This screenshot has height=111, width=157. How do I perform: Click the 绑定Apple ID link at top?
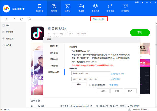click(x=98, y=19)
